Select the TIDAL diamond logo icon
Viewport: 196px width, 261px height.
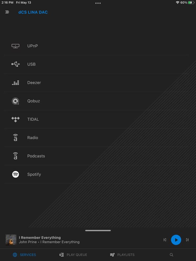tap(15, 119)
